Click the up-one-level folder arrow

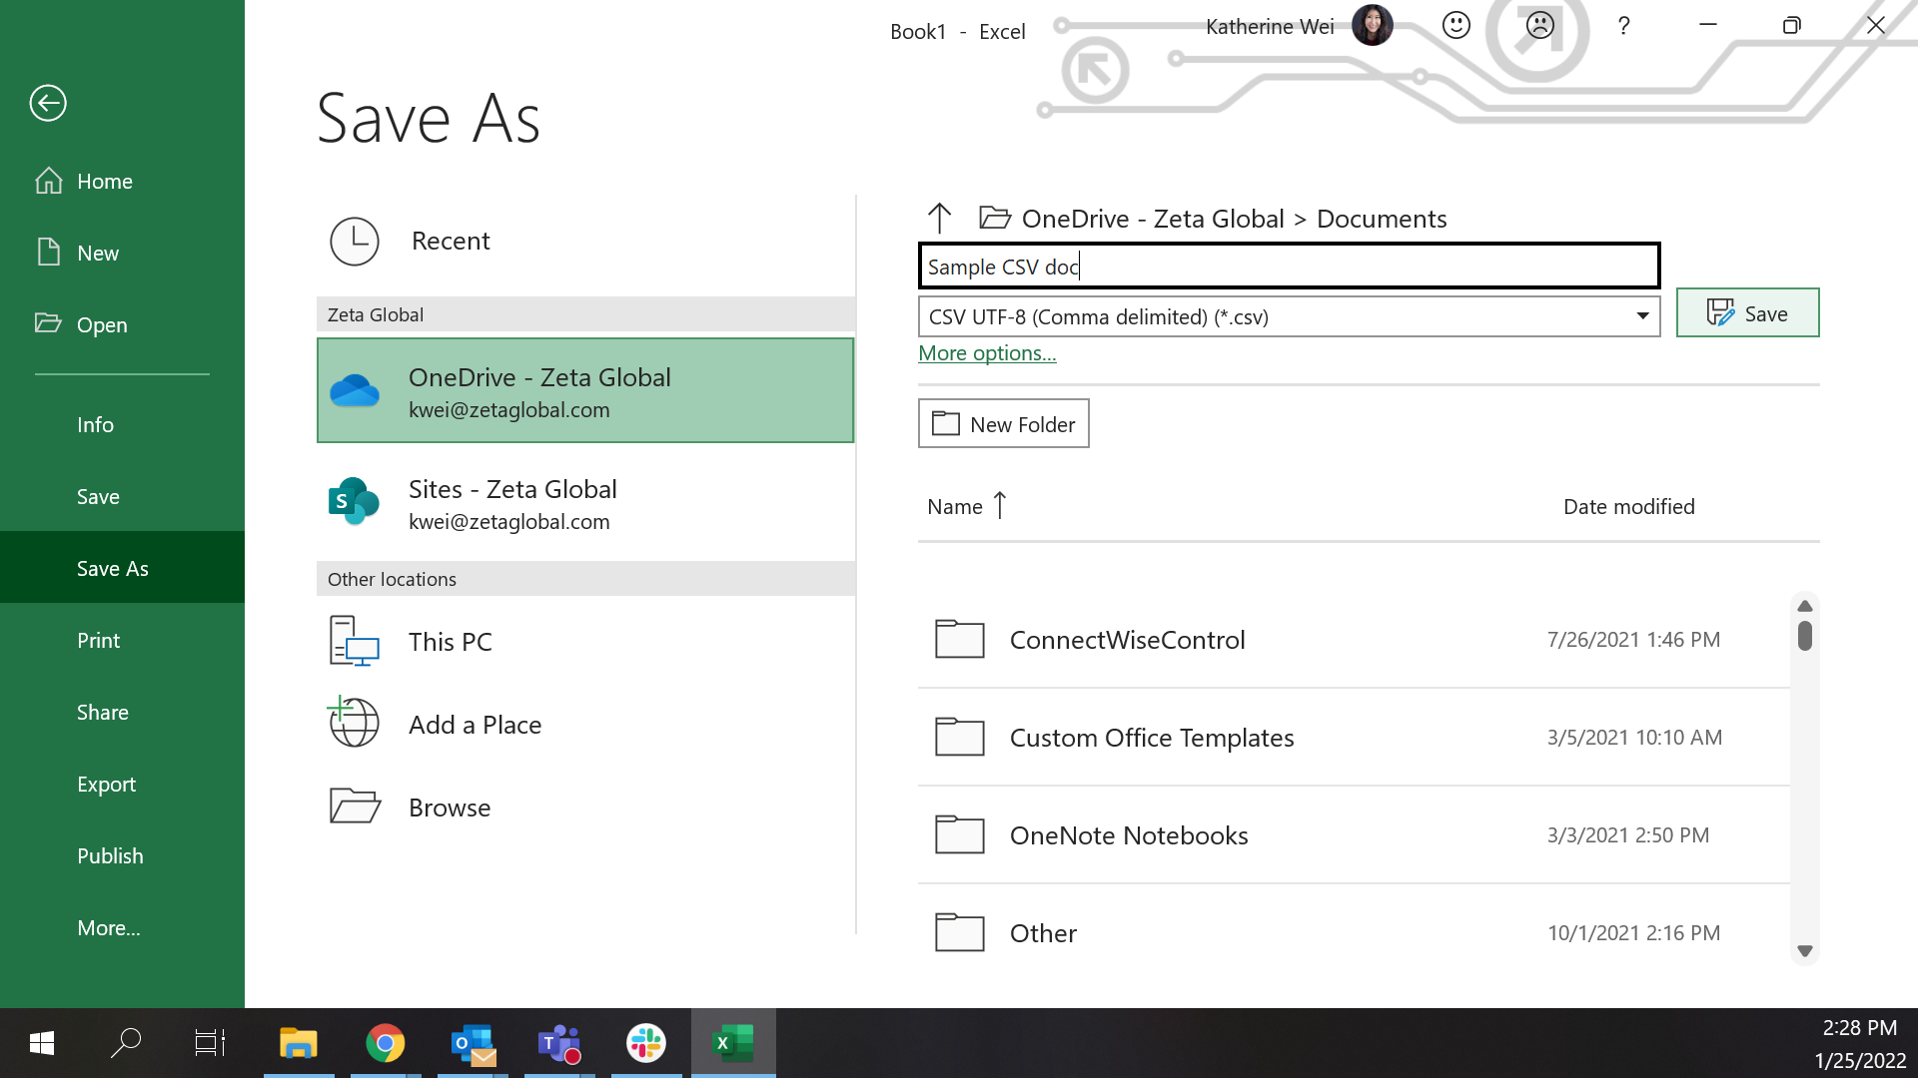coord(939,218)
